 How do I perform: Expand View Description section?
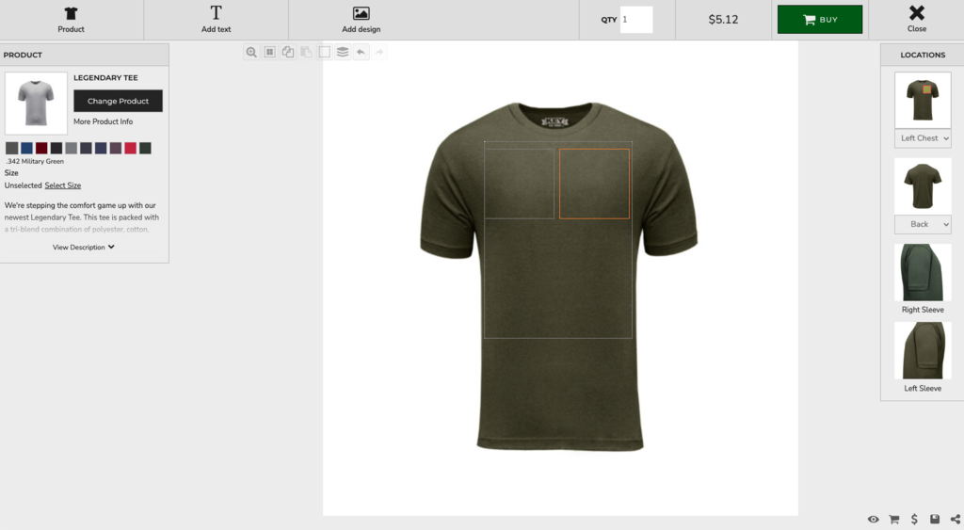[84, 248]
